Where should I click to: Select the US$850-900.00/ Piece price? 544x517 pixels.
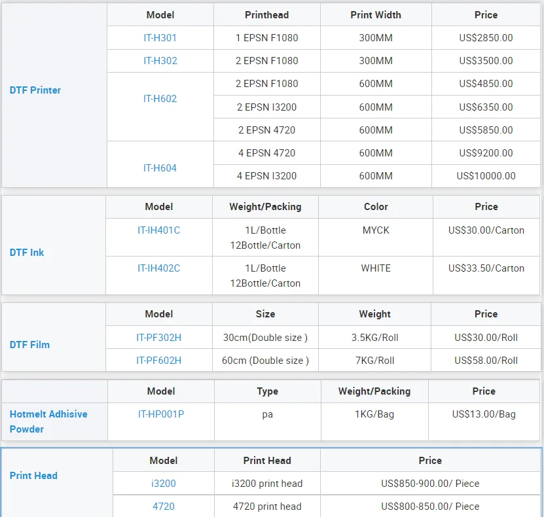tap(430, 484)
